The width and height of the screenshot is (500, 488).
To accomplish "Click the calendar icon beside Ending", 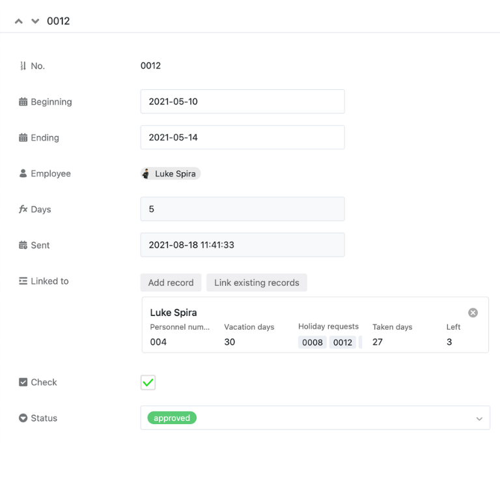I will (23, 137).
